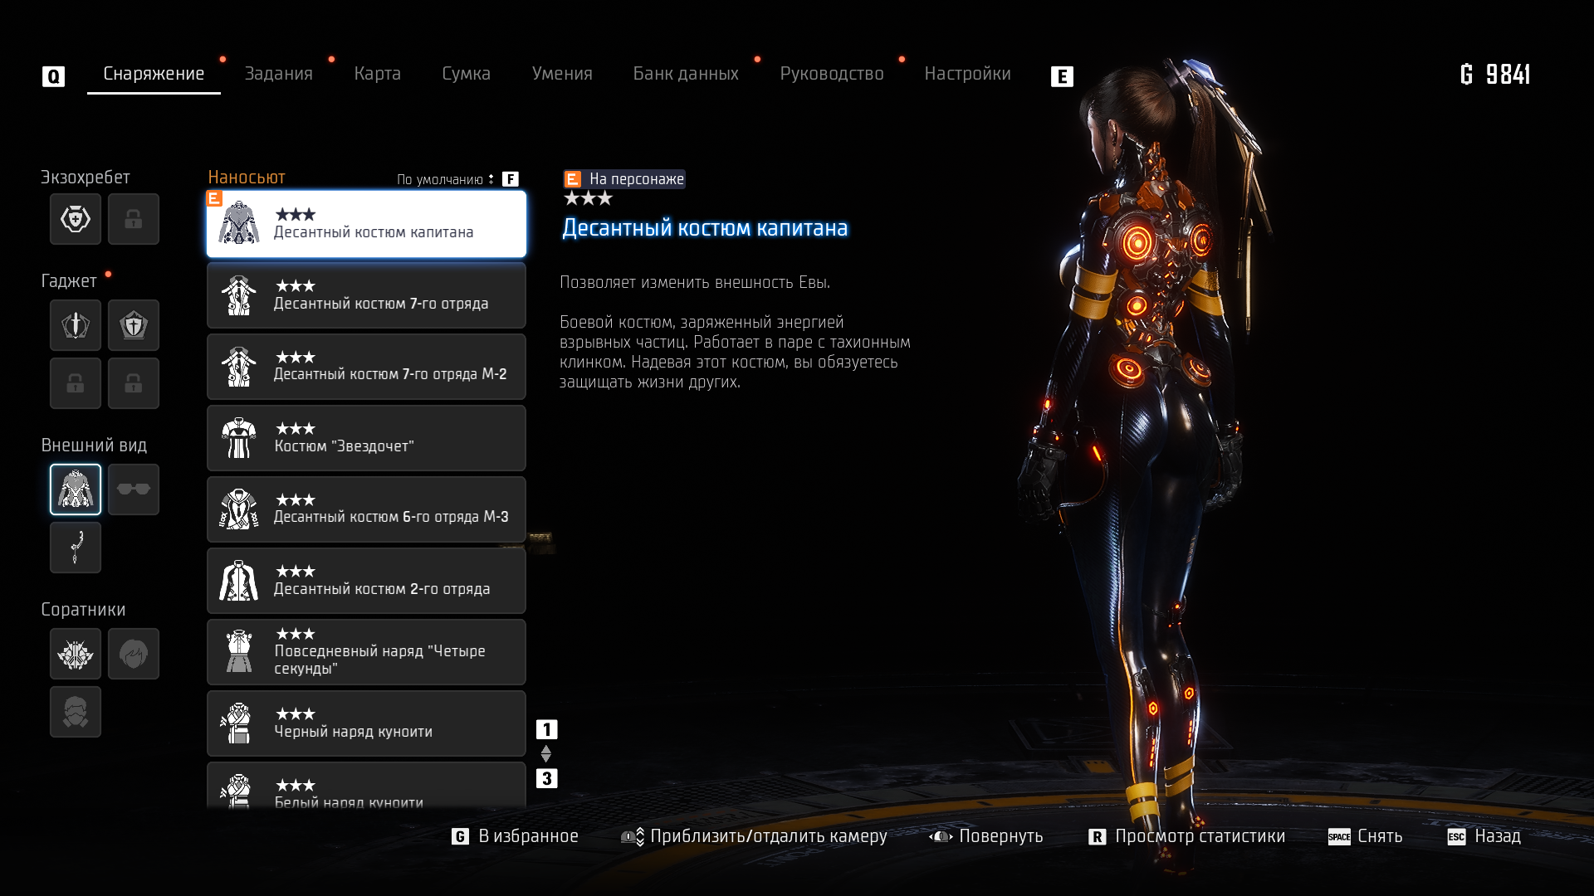Click the page 3 key indicator
Viewport: 1594px width, 896px height.
tap(546, 779)
